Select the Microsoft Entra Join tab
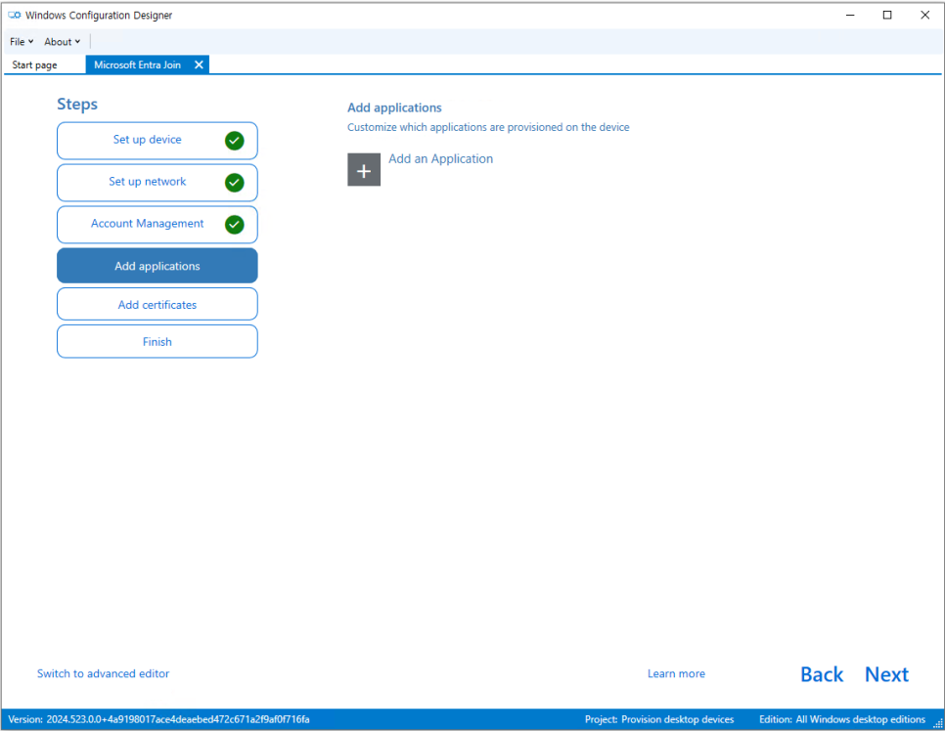The height and width of the screenshot is (731, 945). coord(137,64)
